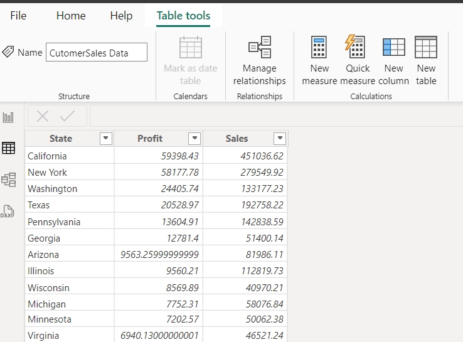This screenshot has width=463, height=342.
Task: Select the Table view sidebar icon
Action: click(x=9, y=148)
